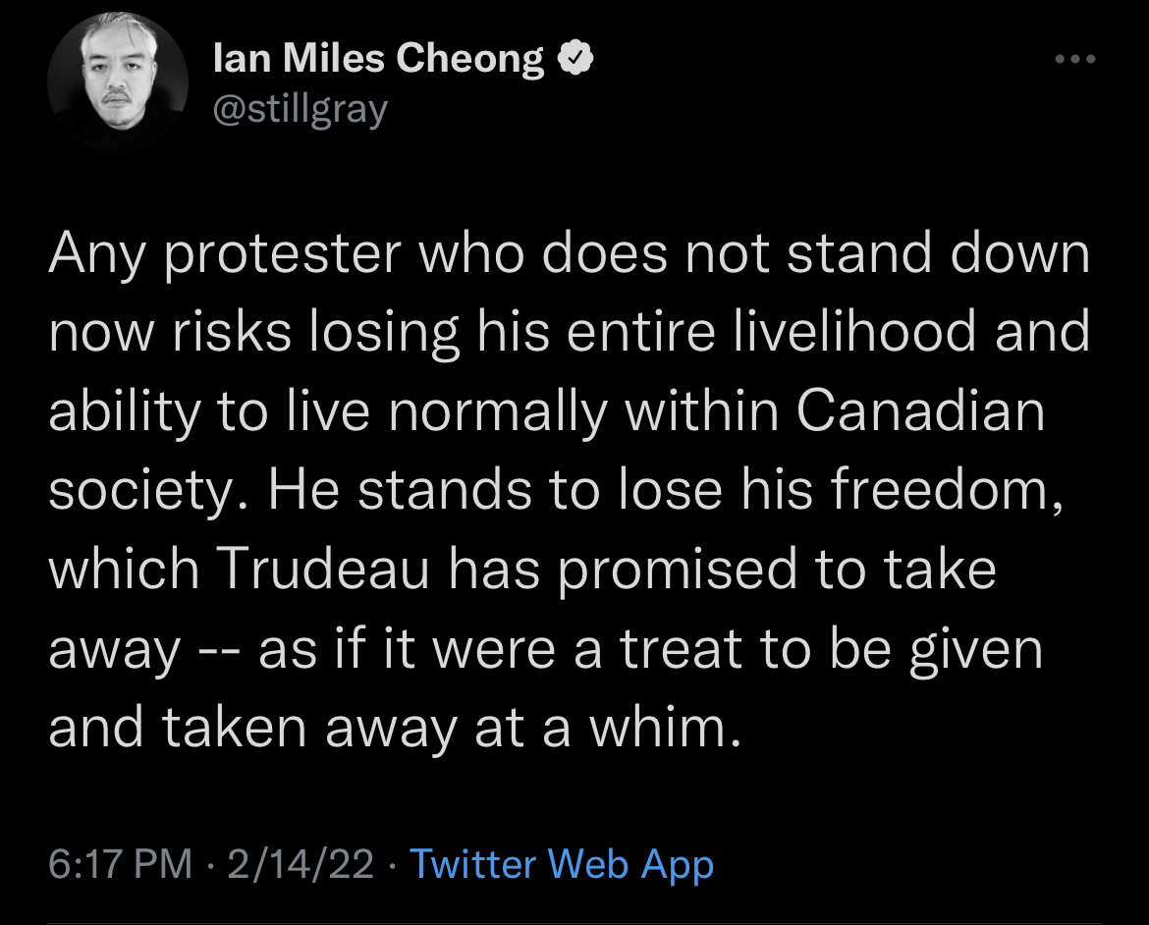Click the 2/14/22 date text
The width and height of the screenshot is (1149, 925).
301,864
